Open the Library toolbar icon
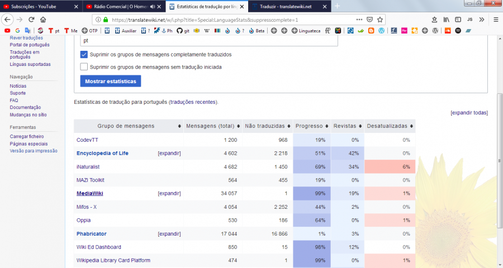Viewport: 503px width, 268px height. 446,20
